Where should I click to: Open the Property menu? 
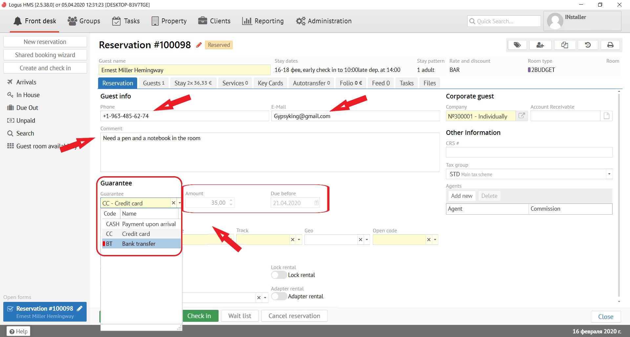169,21
